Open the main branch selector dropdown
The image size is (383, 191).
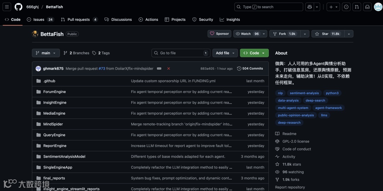tap(46, 53)
